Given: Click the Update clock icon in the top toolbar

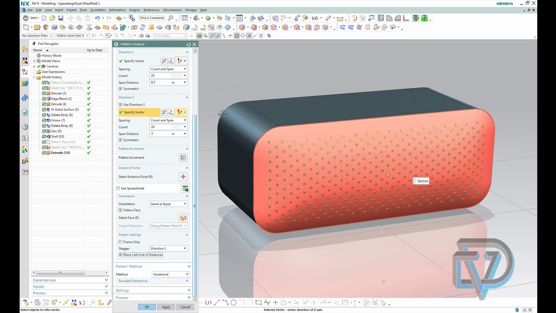Looking at the screenshot, I should 354,18.
